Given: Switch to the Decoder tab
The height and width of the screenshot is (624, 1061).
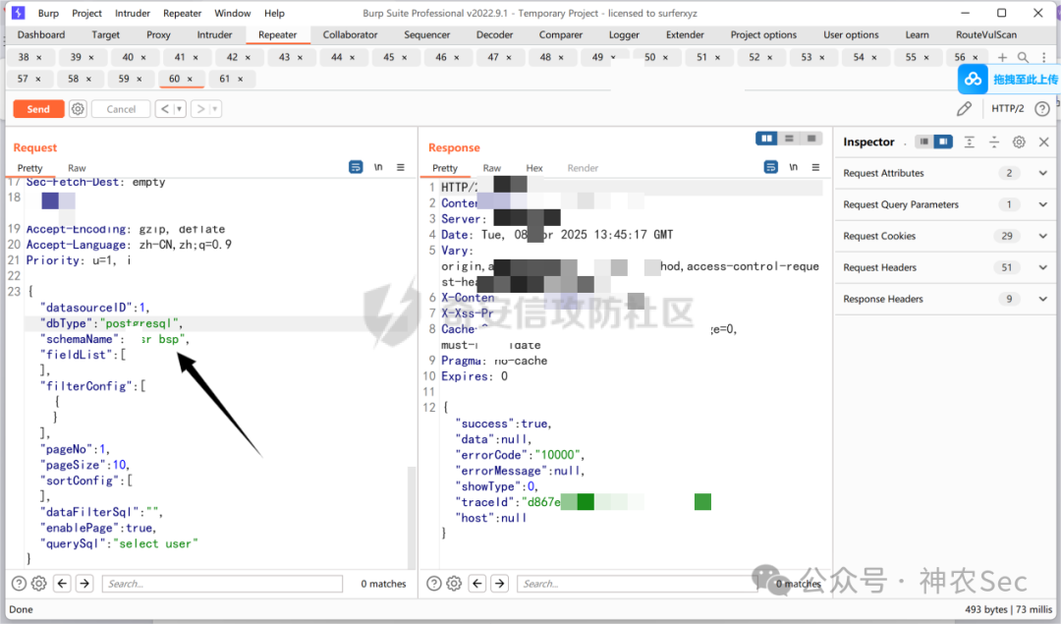Looking at the screenshot, I should coord(494,34).
